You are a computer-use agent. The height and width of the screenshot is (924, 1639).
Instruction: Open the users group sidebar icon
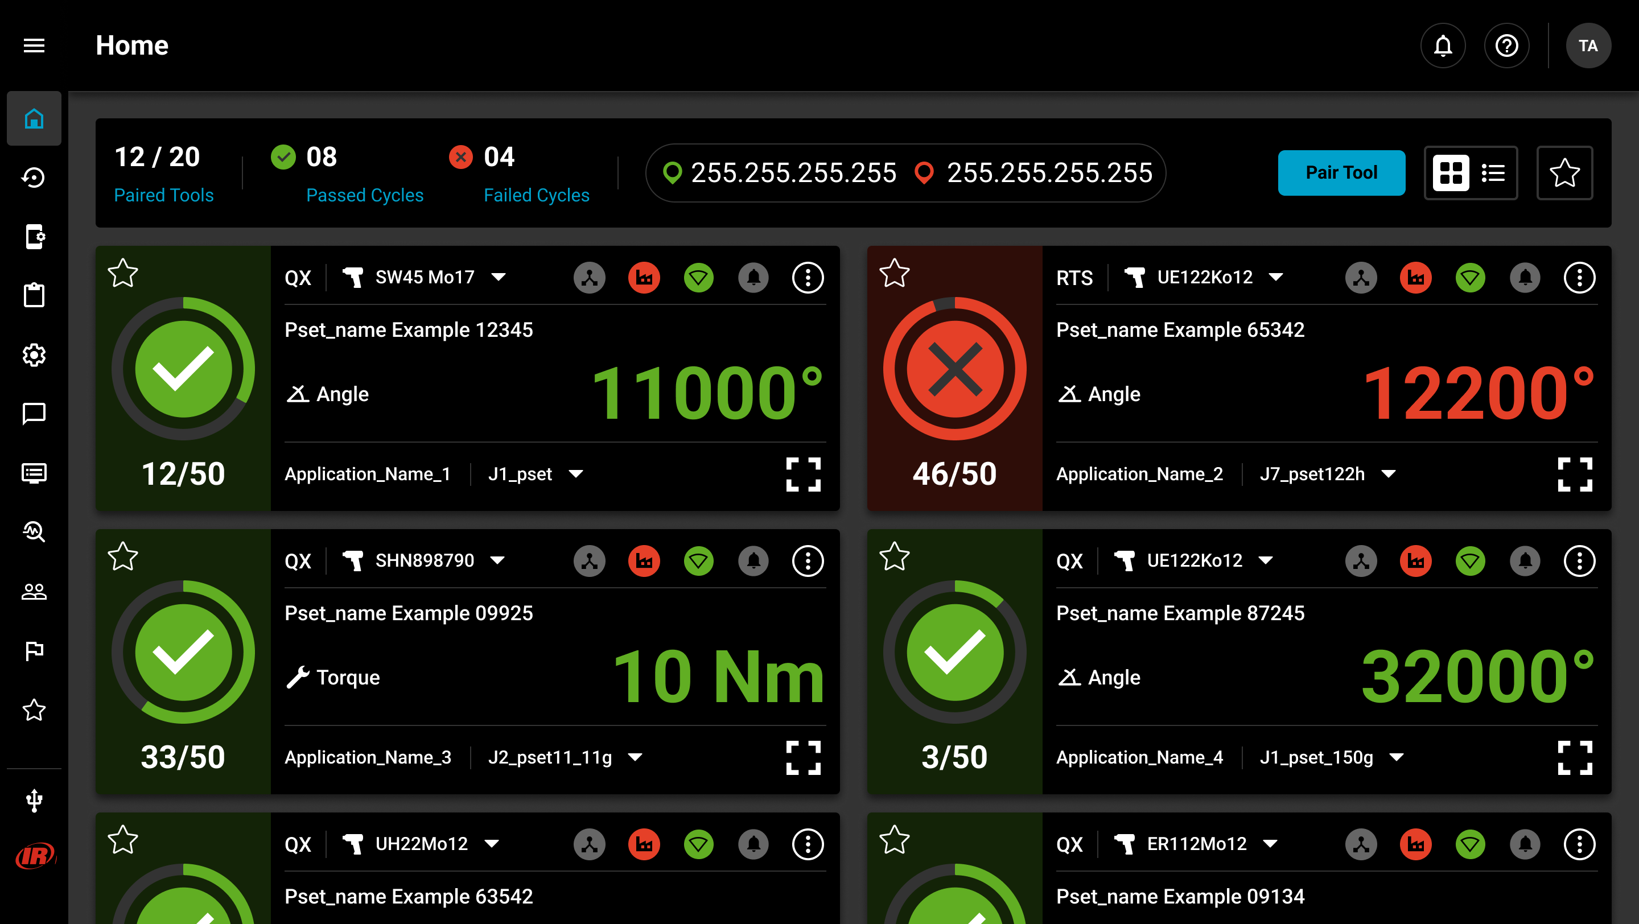(x=34, y=591)
